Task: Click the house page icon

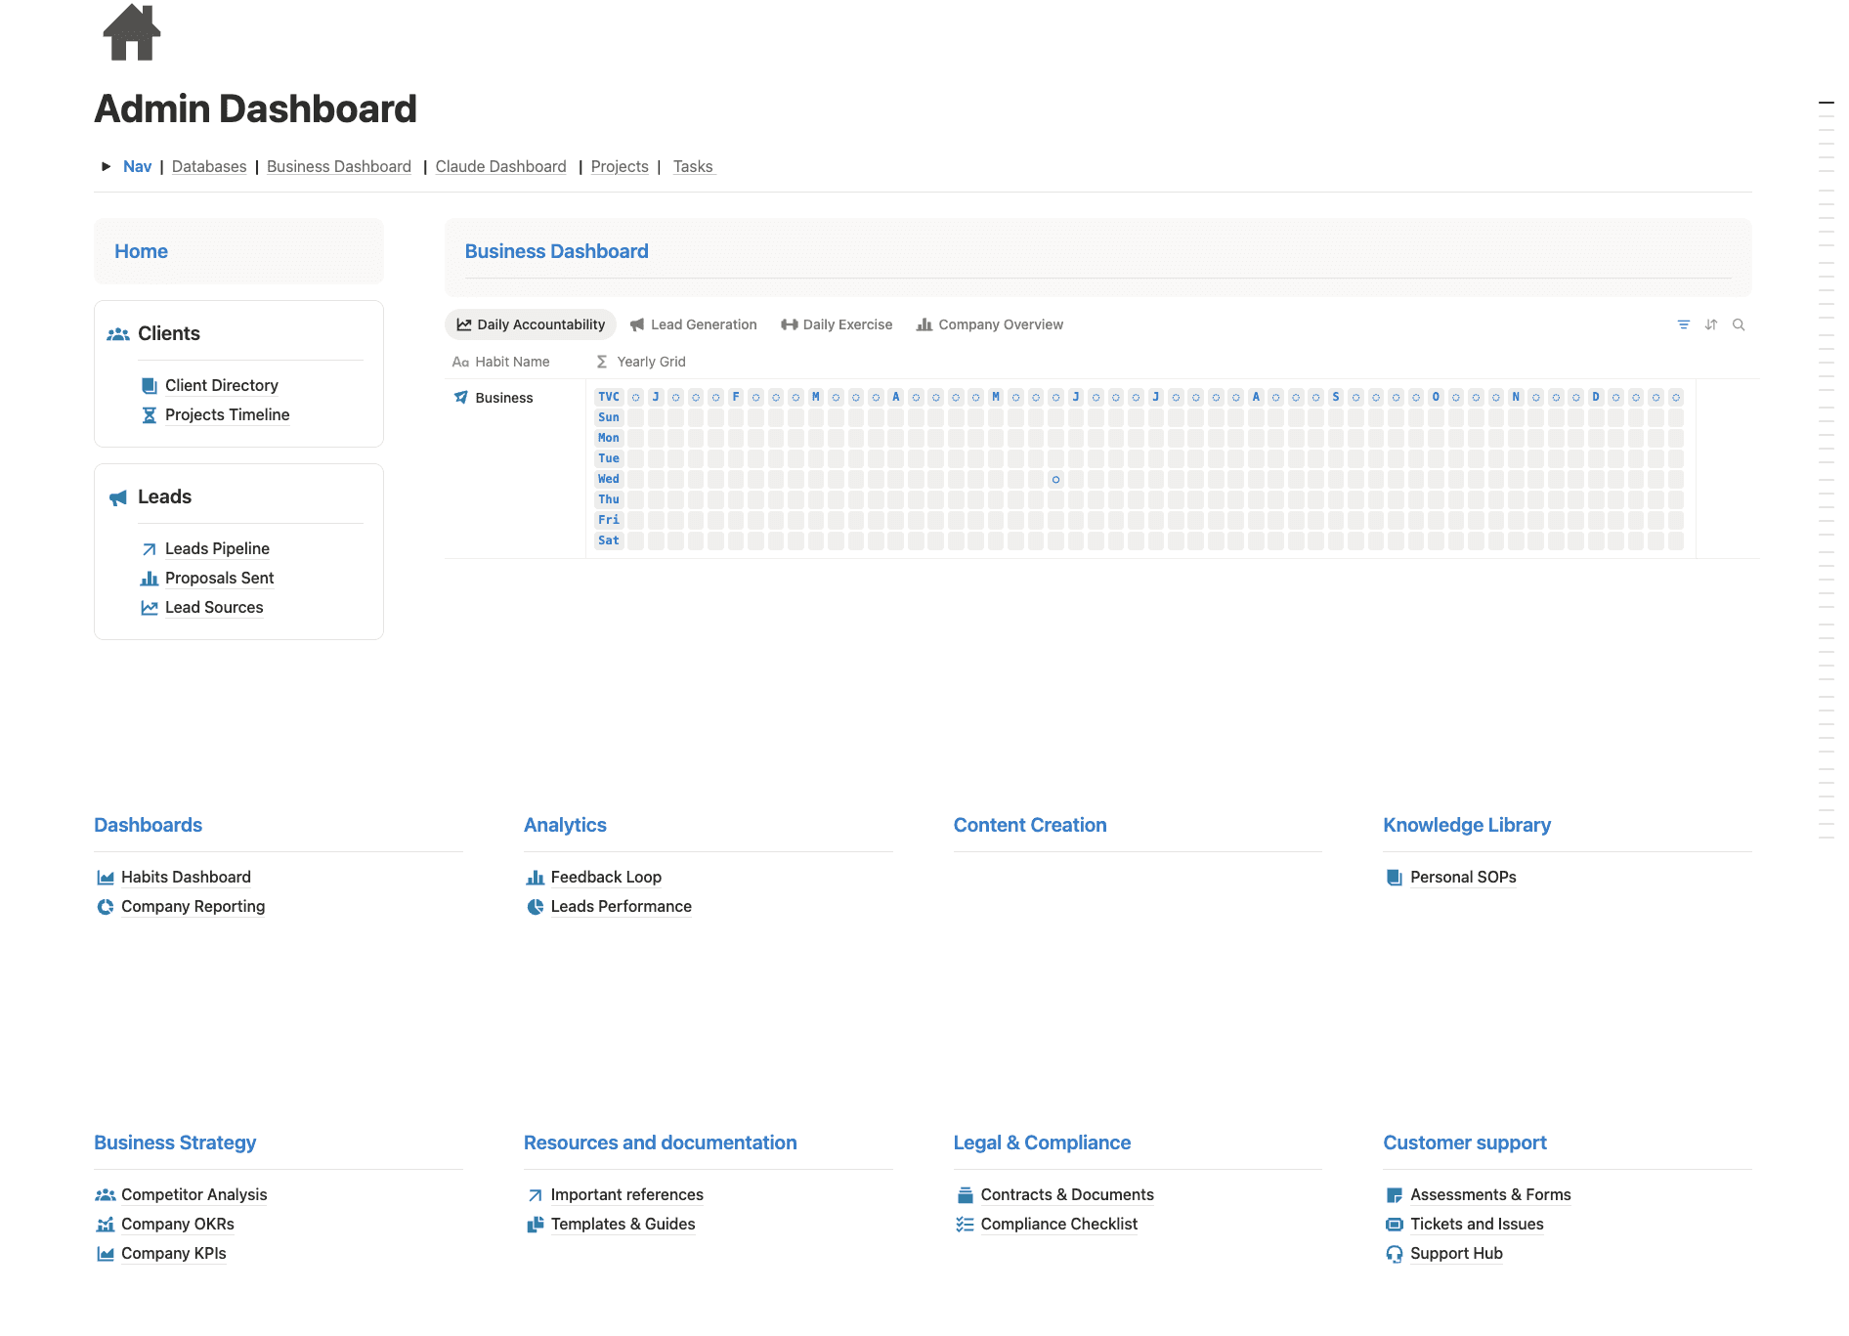Action: click(131, 32)
